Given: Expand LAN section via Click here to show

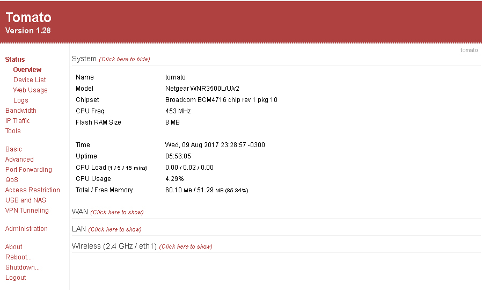Looking at the screenshot, I should [115, 229].
